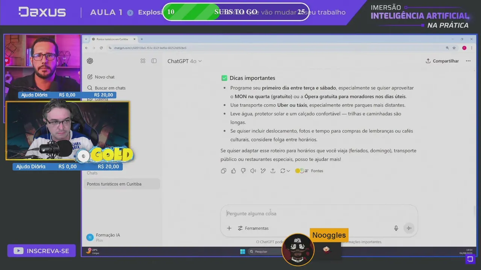
Task: Regenerate the response with the refresh icon
Action: (283, 171)
